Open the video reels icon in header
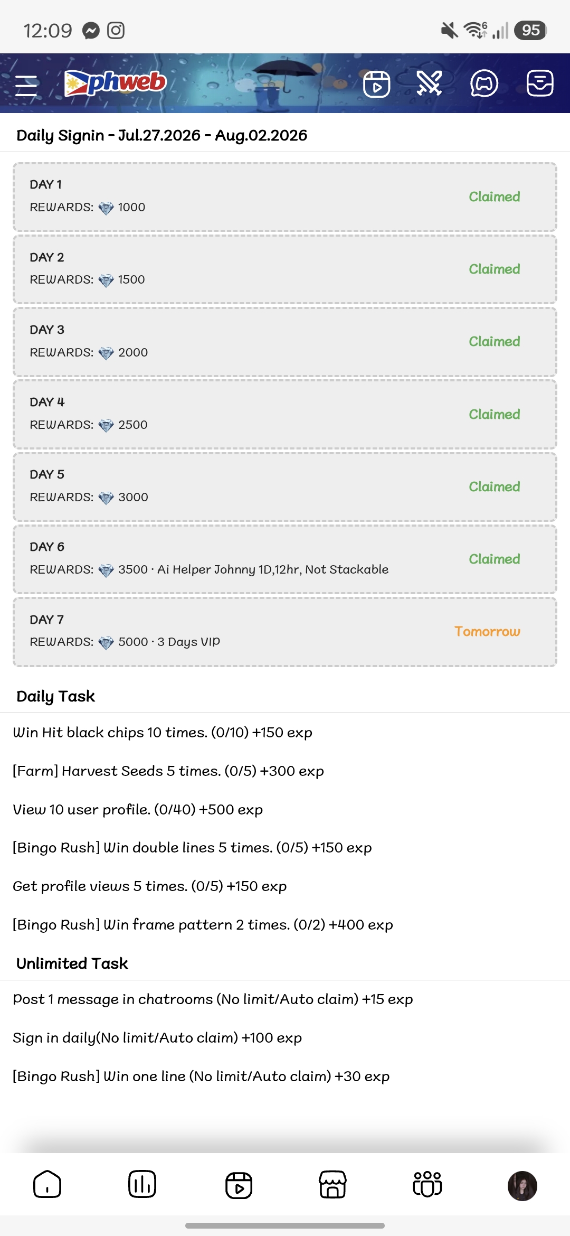Image resolution: width=570 pixels, height=1236 pixels. pyautogui.click(x=376, y=84)
